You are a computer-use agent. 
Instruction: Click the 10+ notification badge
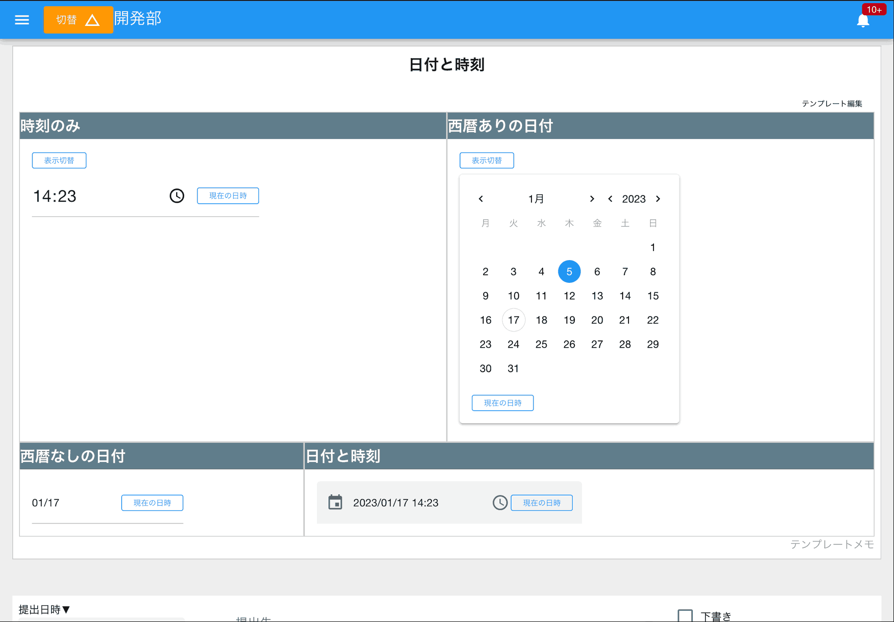(x=874, y=9)
